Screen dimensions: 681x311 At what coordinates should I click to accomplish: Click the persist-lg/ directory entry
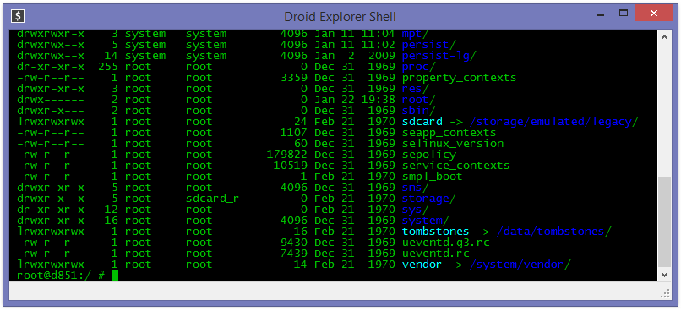coord(439,56)
